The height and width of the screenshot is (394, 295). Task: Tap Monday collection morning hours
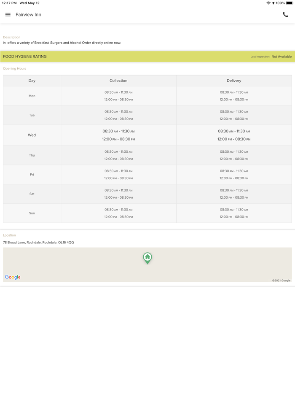[x=118, y=92]
